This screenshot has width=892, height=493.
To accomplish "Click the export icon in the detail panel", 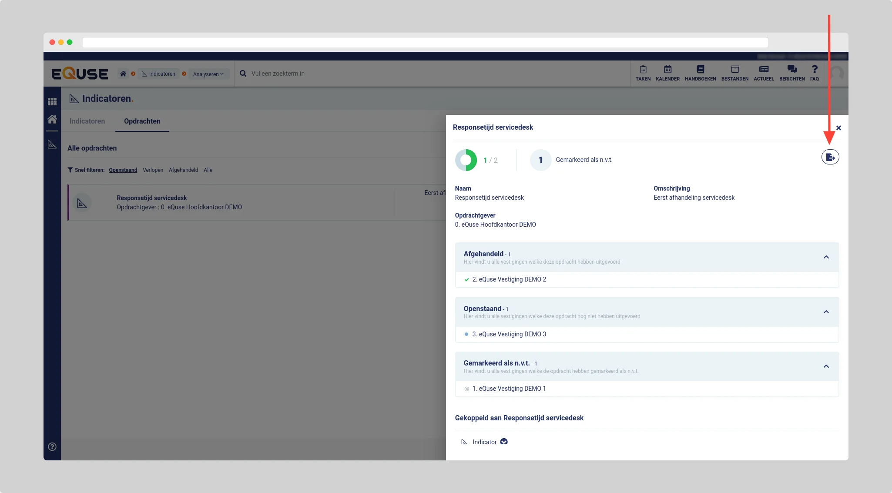I will point(830,157).
